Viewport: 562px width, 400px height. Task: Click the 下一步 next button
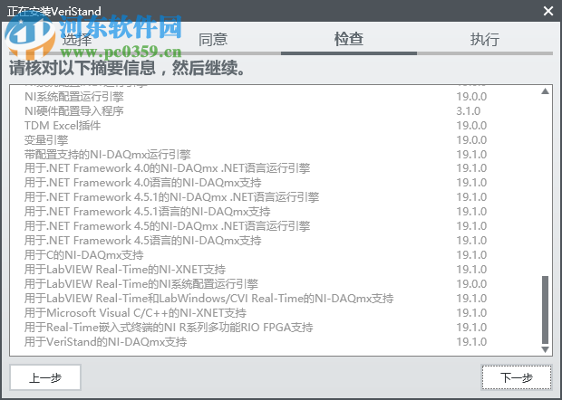point(516,377)
